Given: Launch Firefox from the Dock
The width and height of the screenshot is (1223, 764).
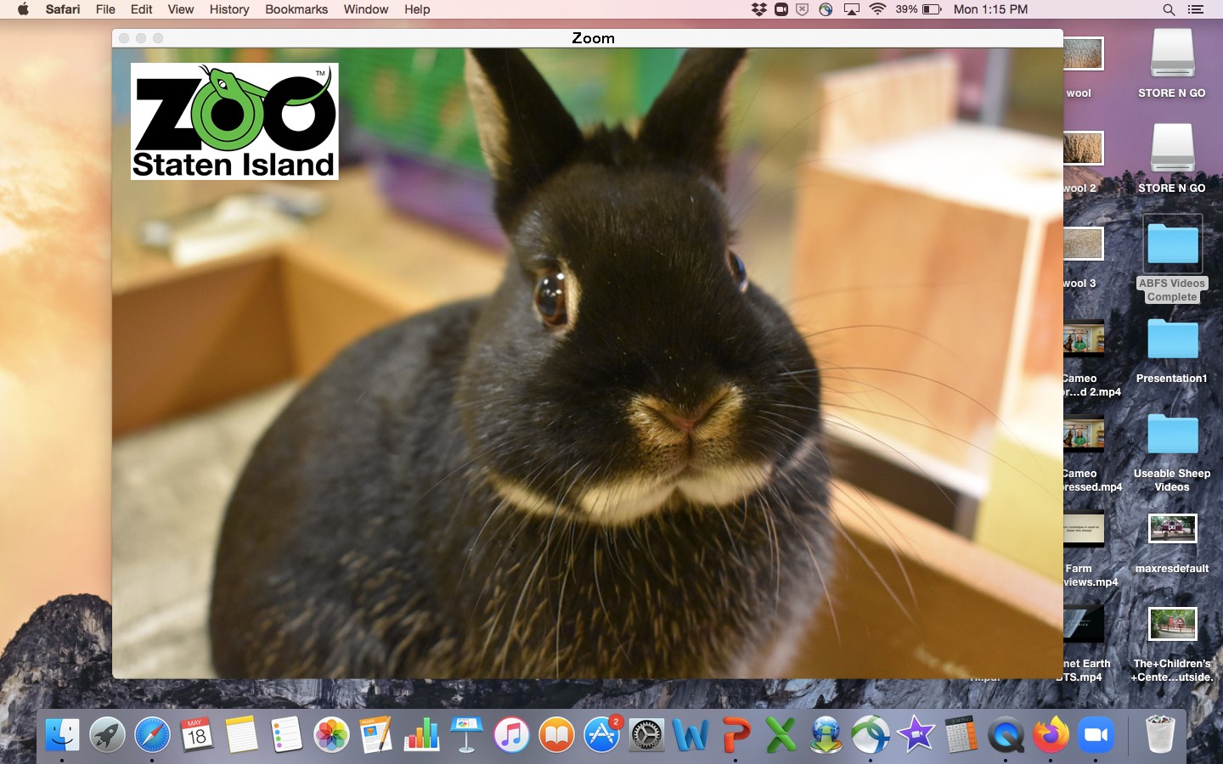Looking at the screenshot, I should coord(1051,734).
